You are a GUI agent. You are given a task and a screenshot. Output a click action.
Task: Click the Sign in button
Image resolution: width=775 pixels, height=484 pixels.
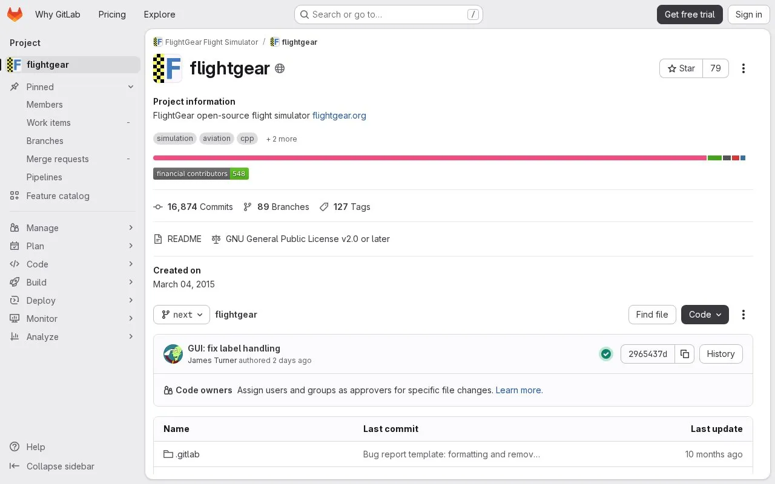[749, 15]
